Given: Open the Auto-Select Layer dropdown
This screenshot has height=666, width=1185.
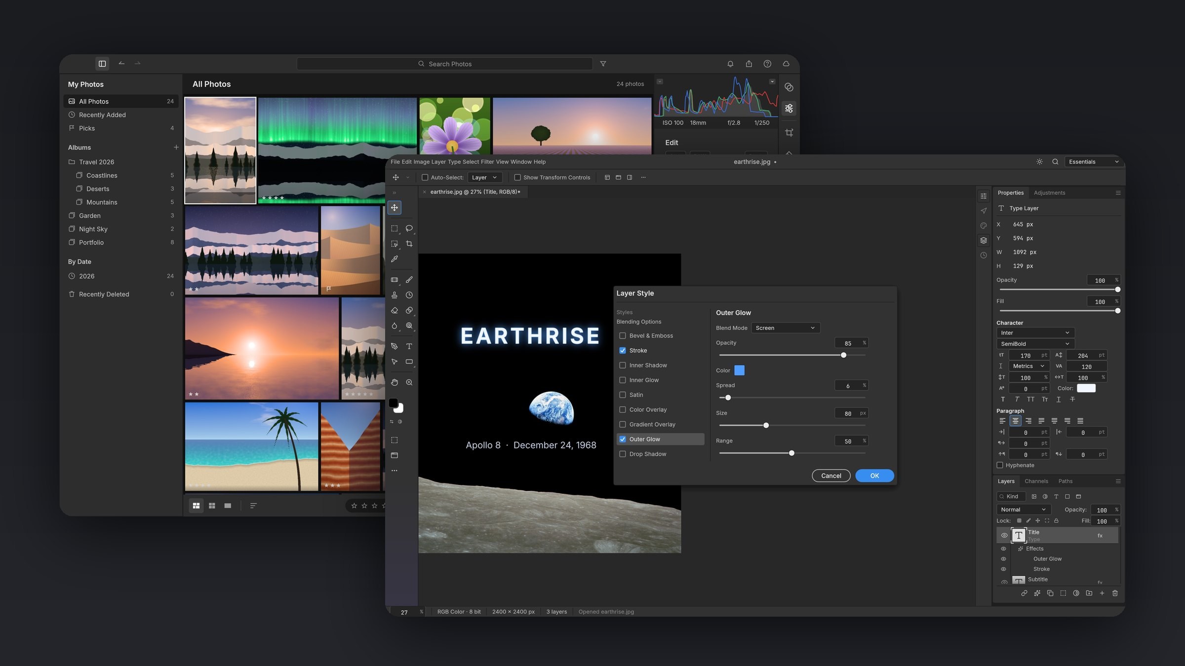Looking at the screenshot, I should coord(485,178).
